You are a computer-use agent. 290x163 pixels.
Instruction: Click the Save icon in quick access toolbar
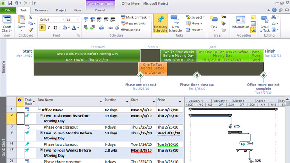pos(10,3)
